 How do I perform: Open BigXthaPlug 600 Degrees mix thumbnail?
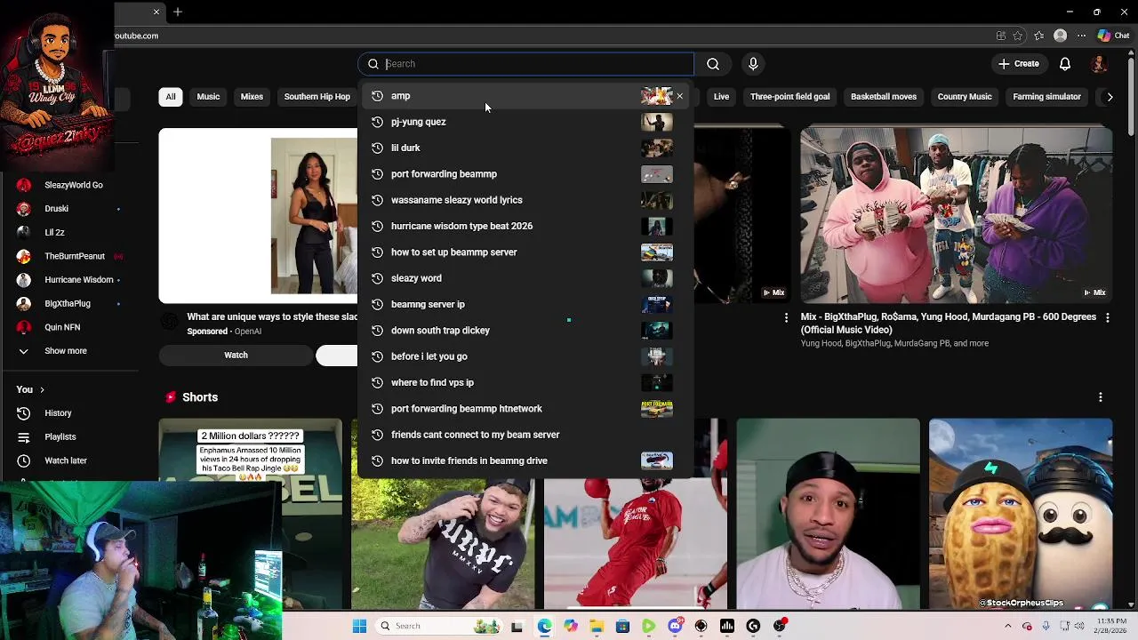tap(956, 215)
